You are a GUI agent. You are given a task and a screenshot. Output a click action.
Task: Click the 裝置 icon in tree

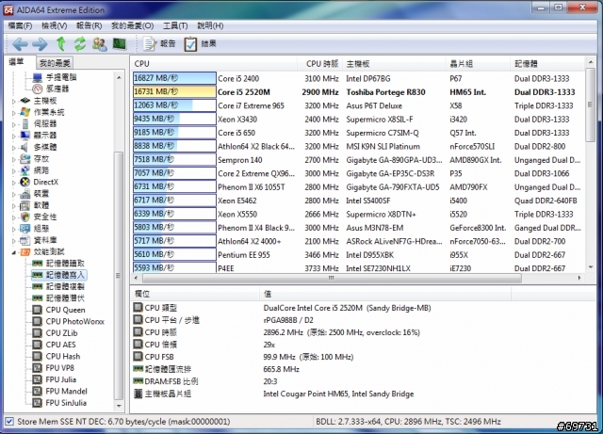pyautogui.click(x=25, y=194)
